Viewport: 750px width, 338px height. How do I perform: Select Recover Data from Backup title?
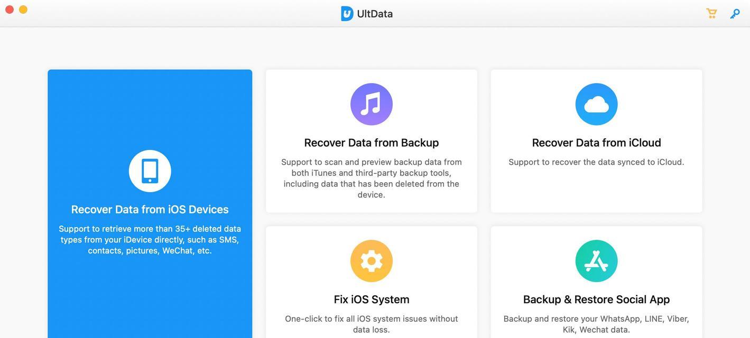tap(372, 143)
